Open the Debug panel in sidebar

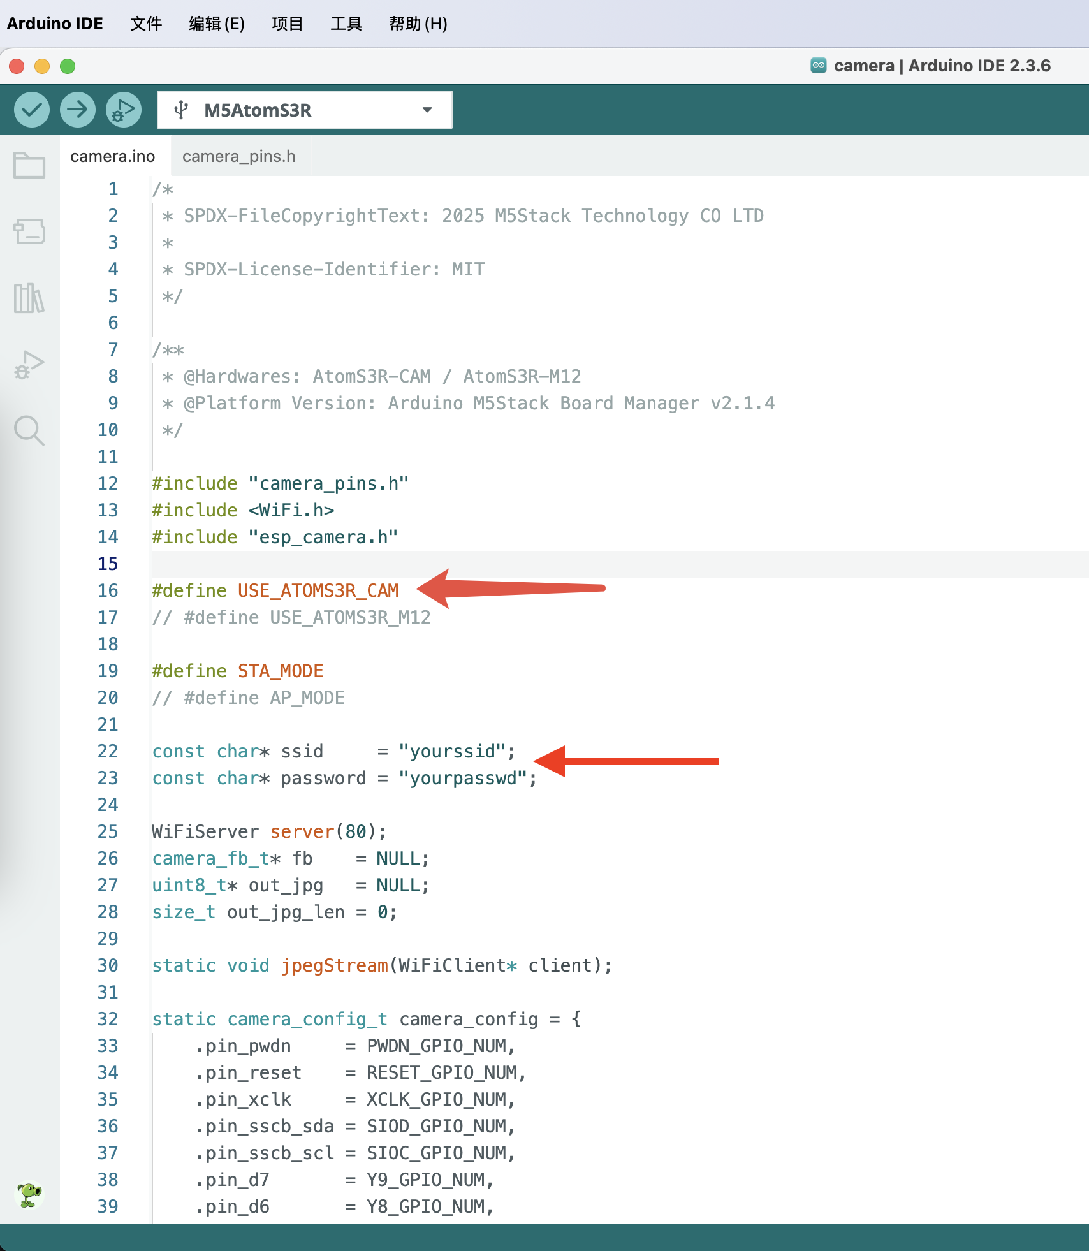click(x=29, y=365)
